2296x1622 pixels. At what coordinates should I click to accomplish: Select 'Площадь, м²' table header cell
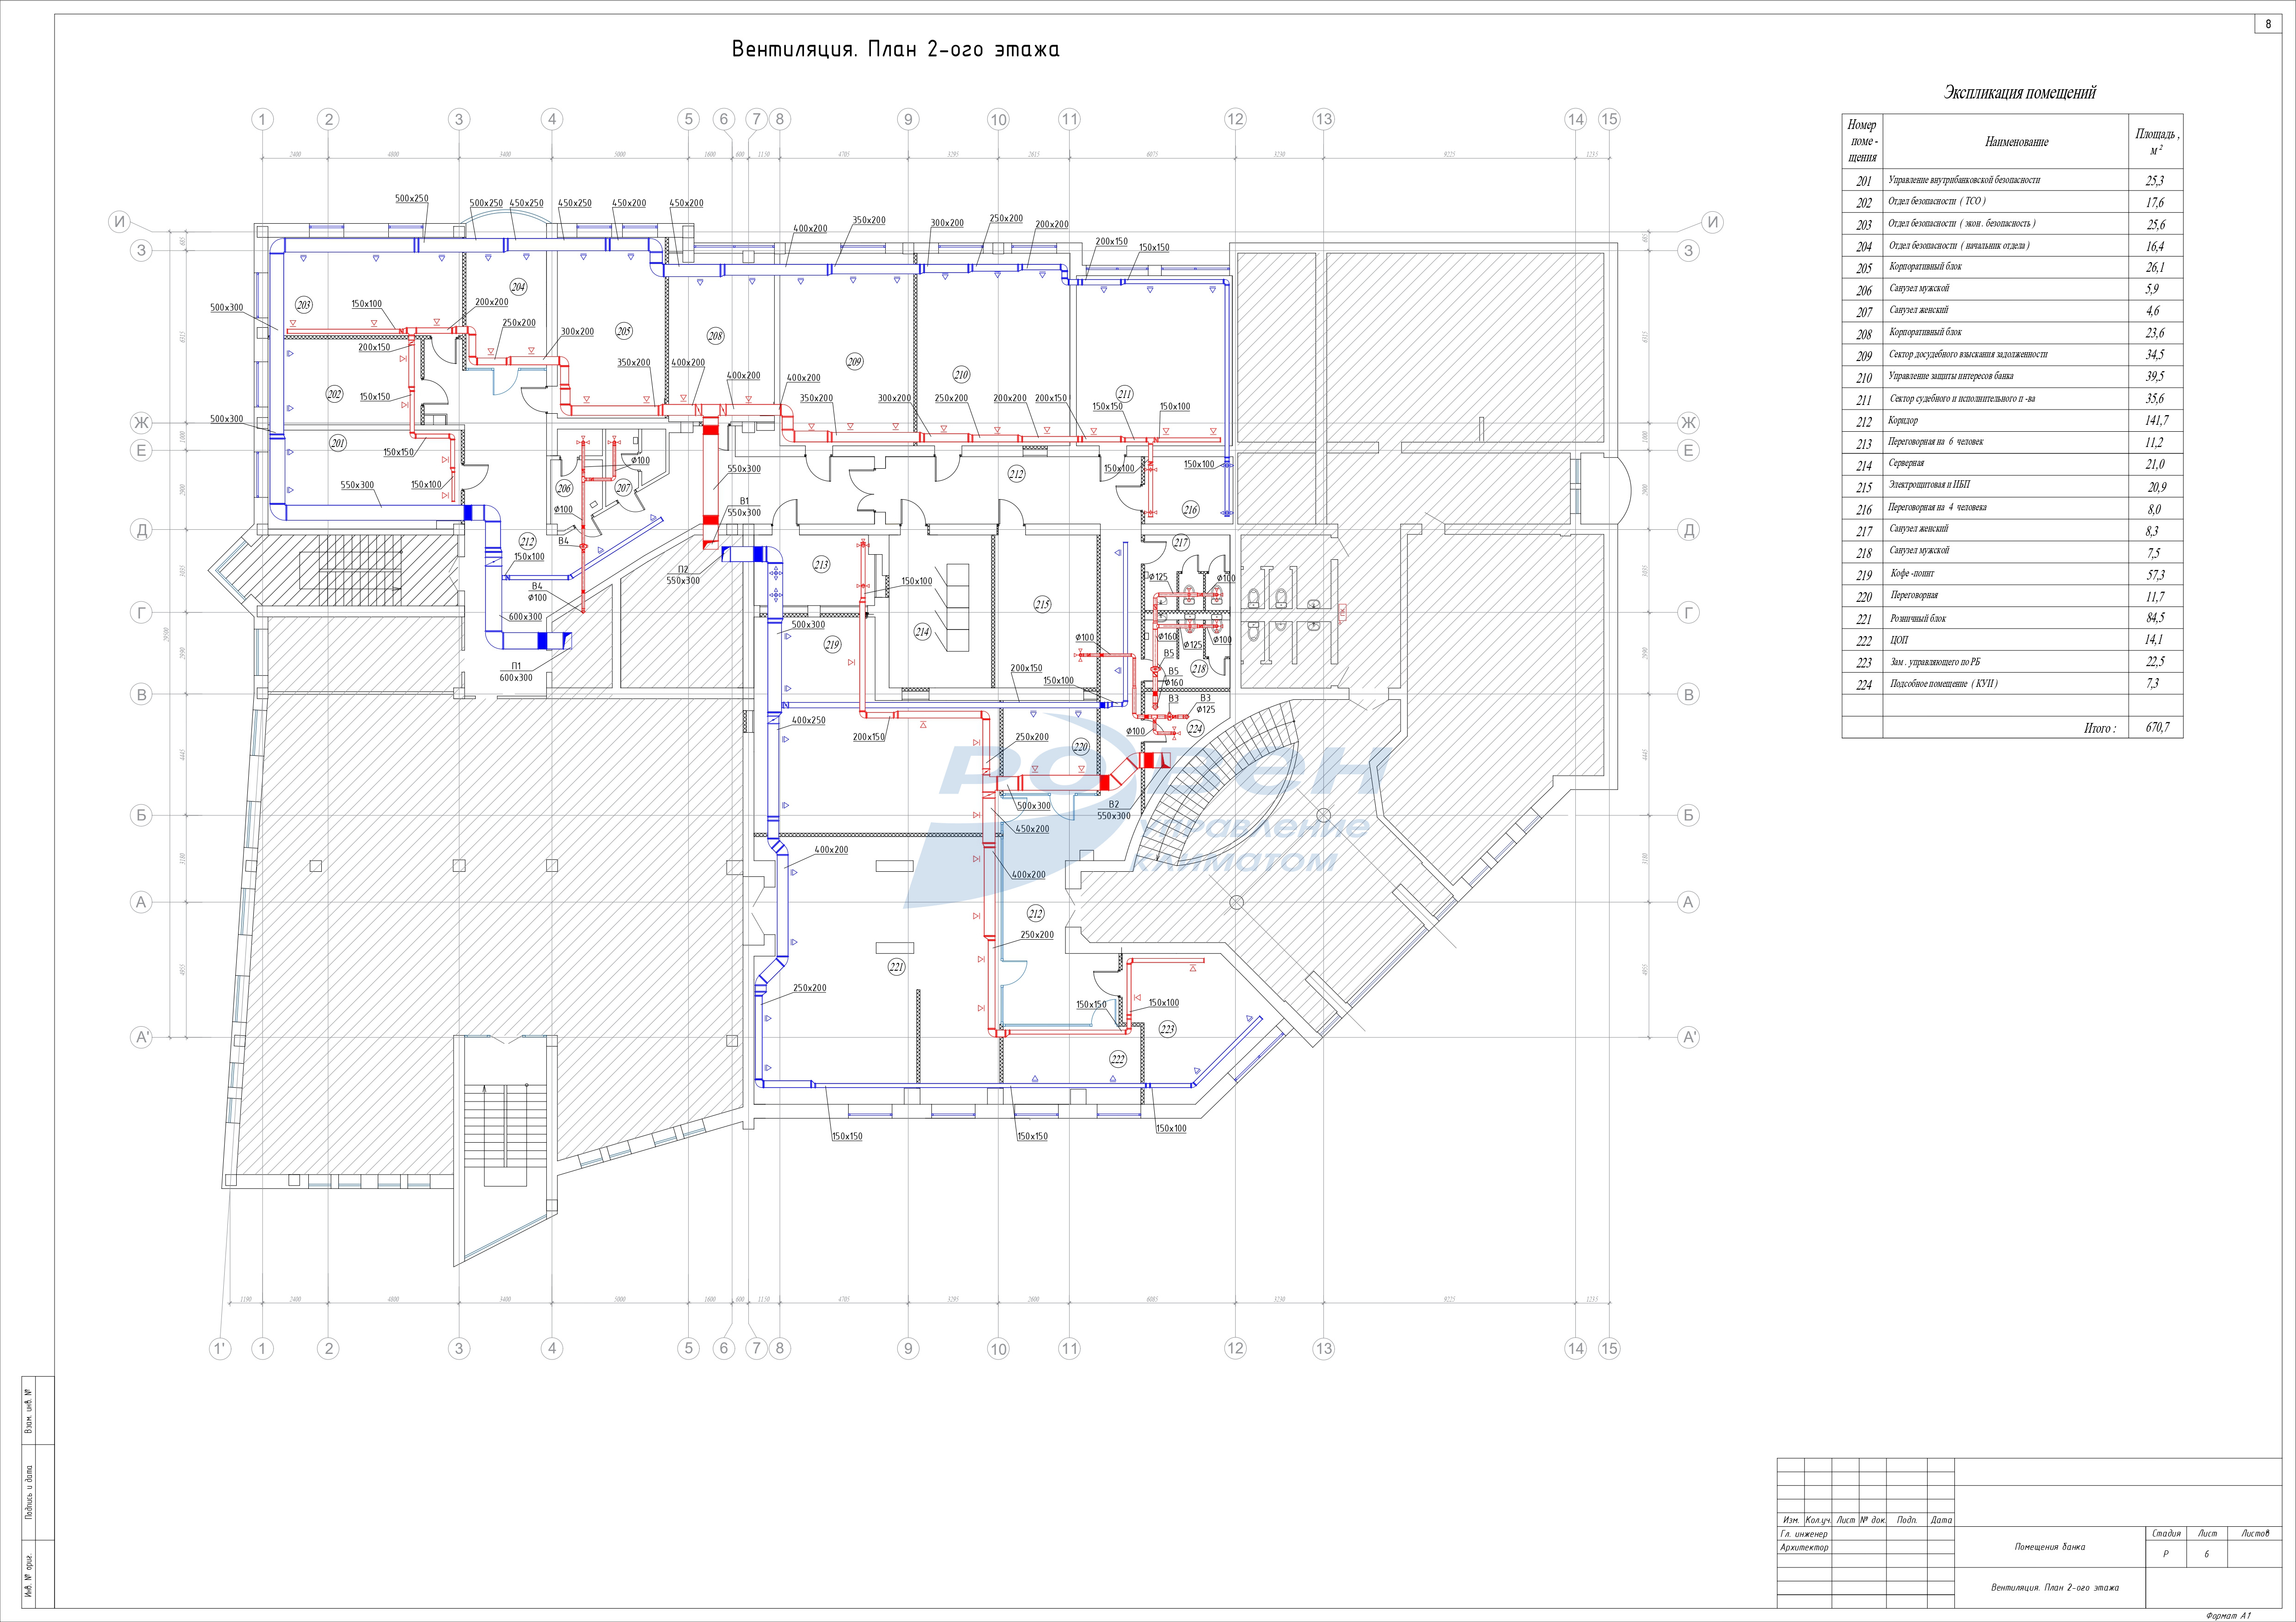click(x=2157, y=141)
